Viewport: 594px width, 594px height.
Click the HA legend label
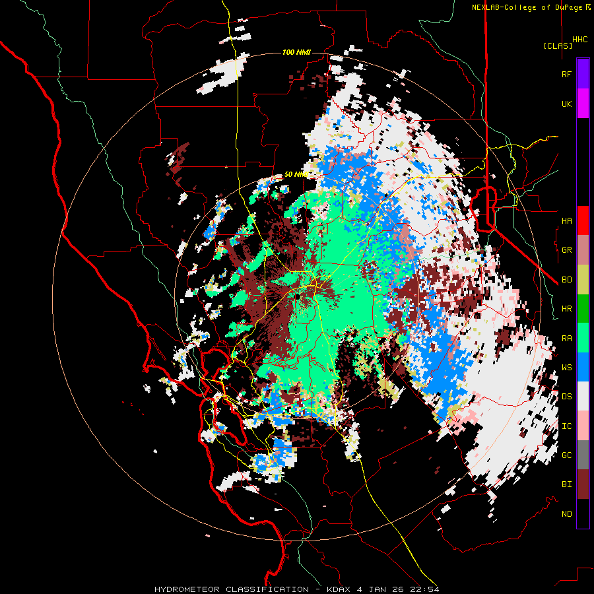pyautogui.click(x=566, y=220)
